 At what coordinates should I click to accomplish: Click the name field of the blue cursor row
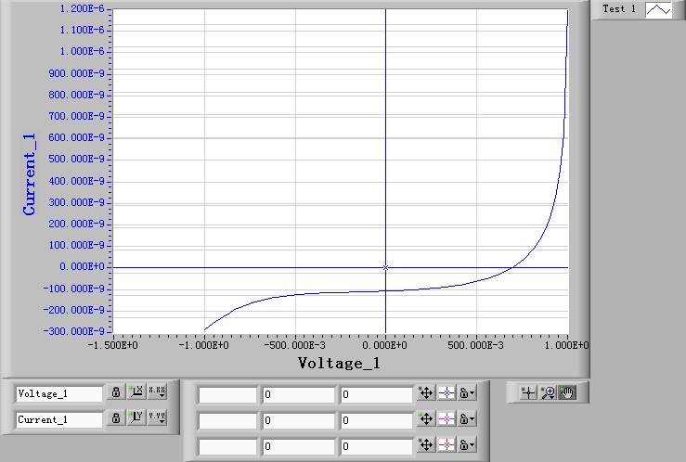pyautogui.click(x=227, y=394)
